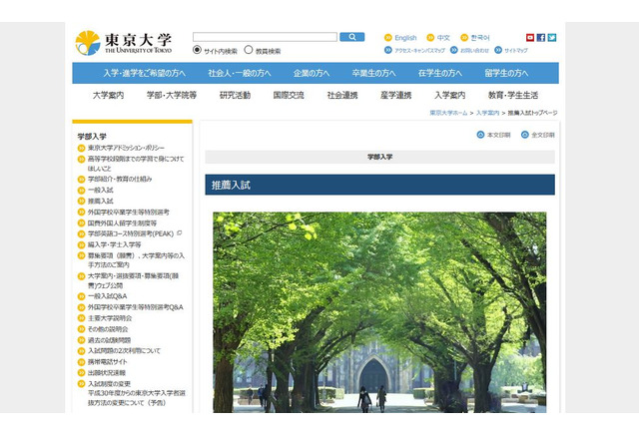Click the University of Tokyo ginkgo logo
This screenshot has height=436, width=639.
tap(88, 43)
